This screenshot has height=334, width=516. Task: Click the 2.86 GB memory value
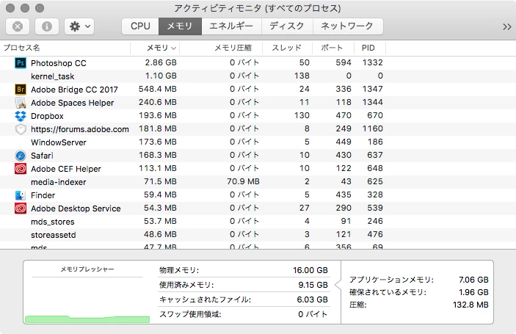(161, 62)
